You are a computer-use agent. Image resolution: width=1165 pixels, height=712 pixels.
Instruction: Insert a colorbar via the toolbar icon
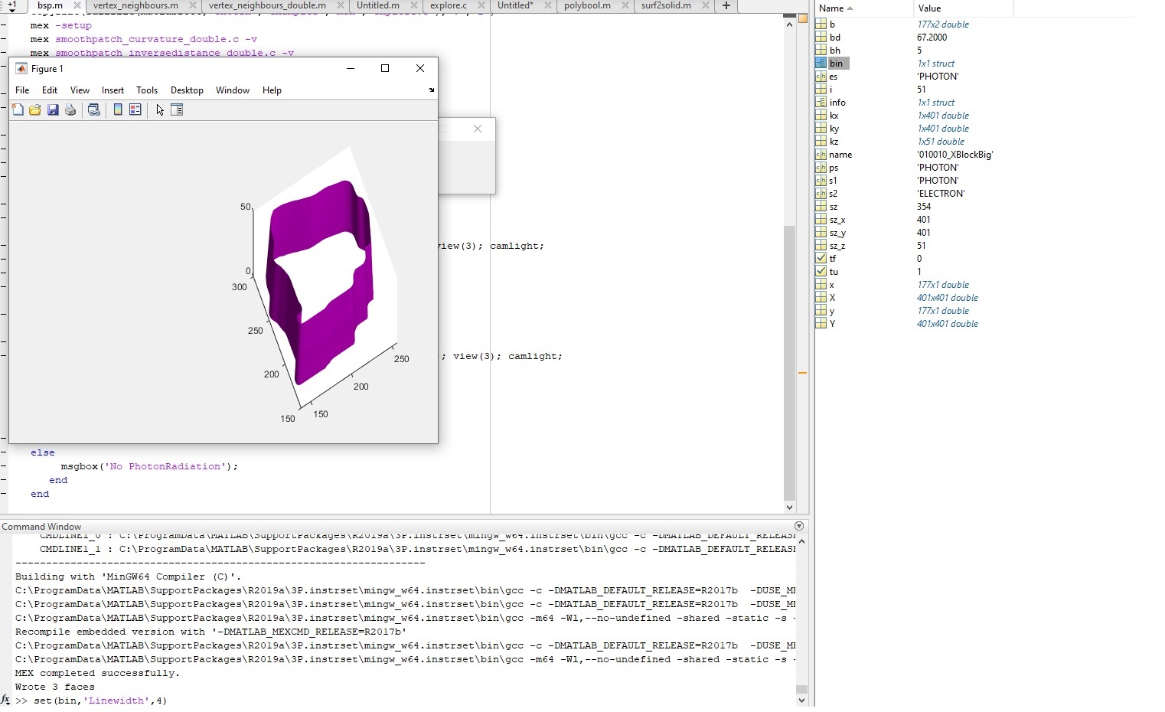(118, 110)
